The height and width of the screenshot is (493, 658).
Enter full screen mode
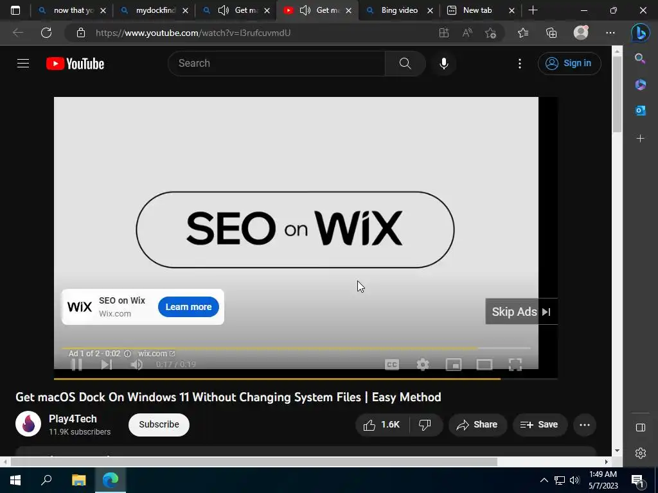(x=515, y=365)
